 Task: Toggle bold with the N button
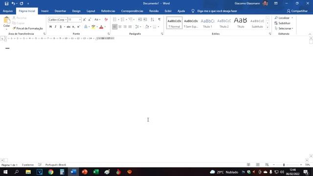click(x=50, y=27)
